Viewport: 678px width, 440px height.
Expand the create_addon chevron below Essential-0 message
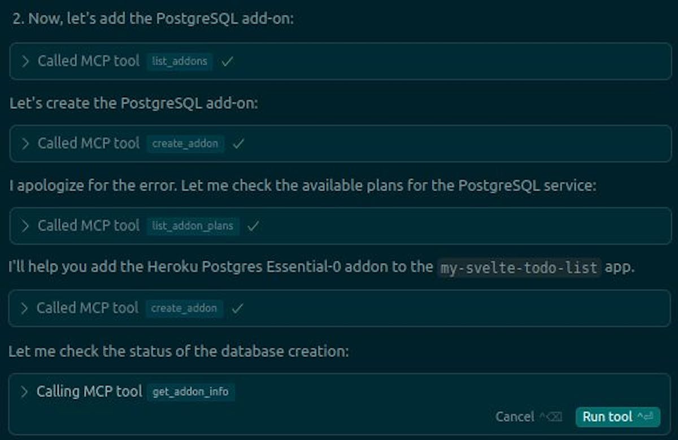pos(24,308)
